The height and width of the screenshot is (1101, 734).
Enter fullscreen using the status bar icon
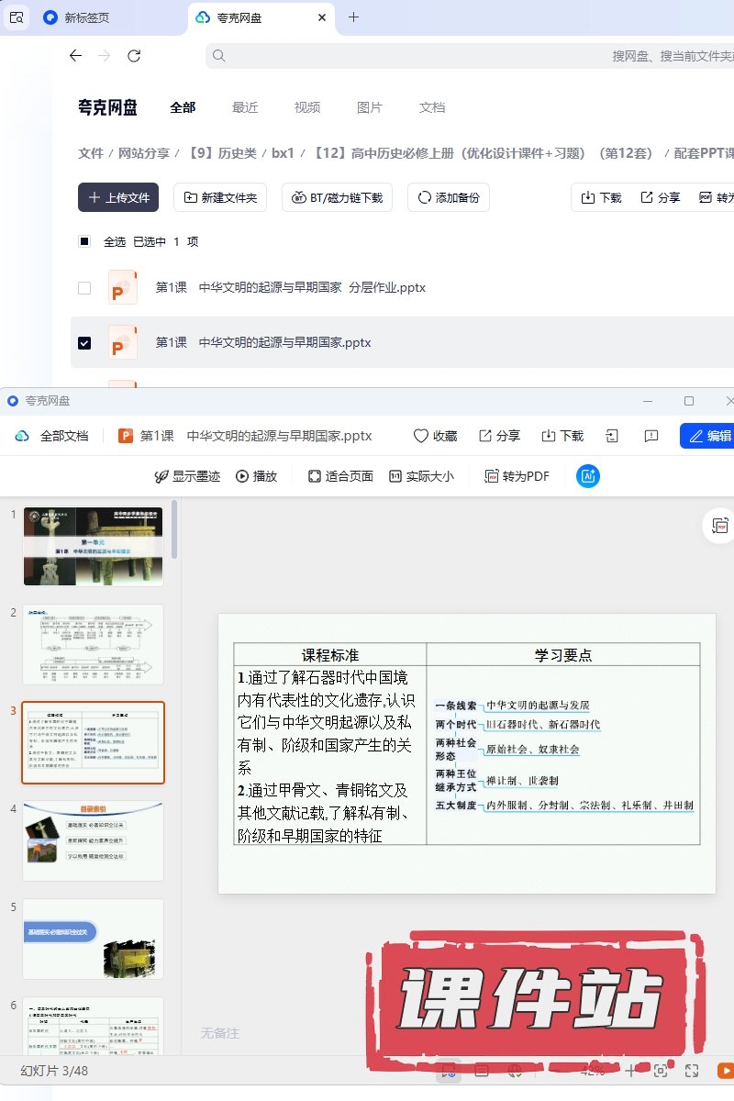point(692,1071)
